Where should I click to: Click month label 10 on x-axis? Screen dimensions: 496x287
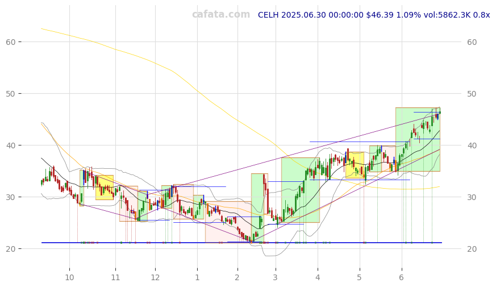tap(69, 278)
